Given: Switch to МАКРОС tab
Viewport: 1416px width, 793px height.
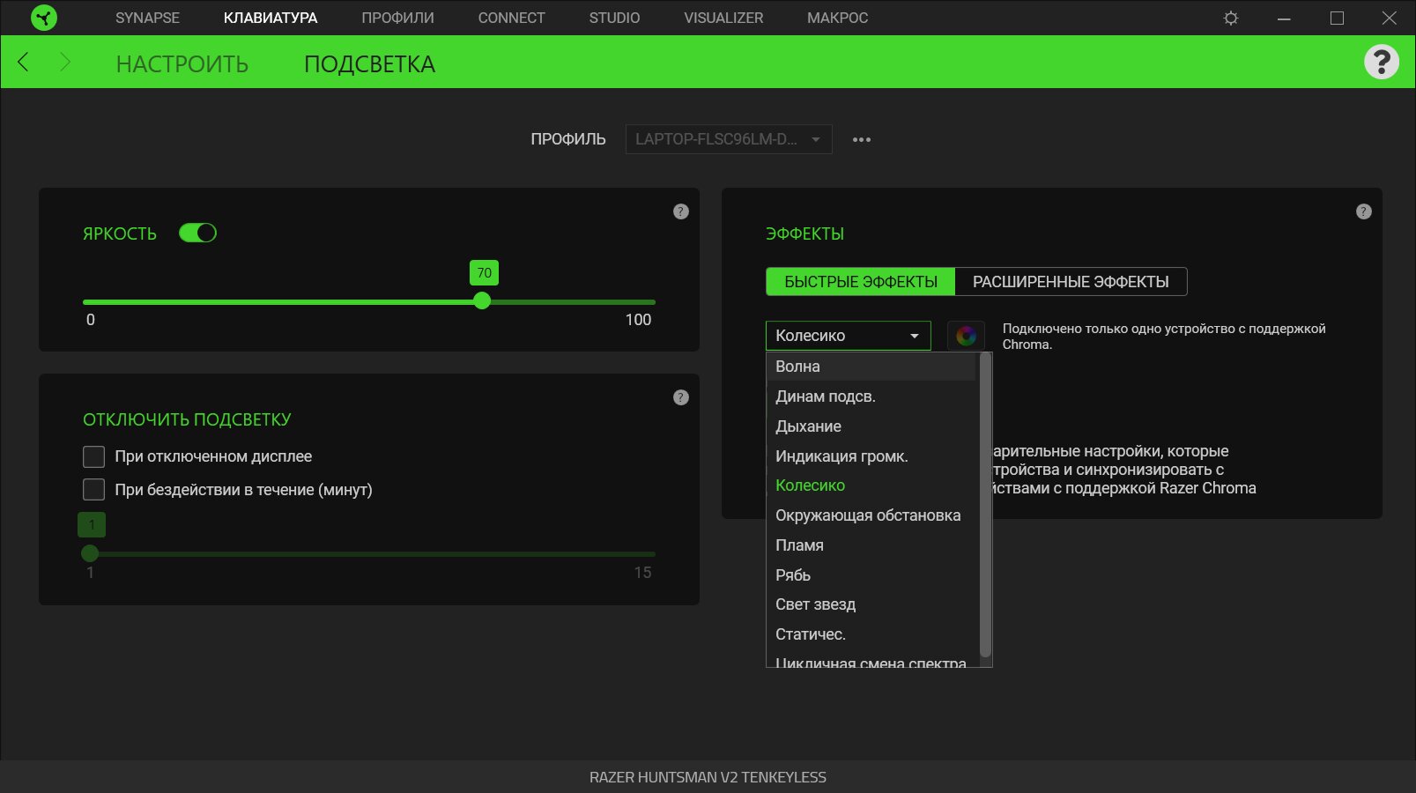Looking at the screenshot, I should (x=837, y=18).
